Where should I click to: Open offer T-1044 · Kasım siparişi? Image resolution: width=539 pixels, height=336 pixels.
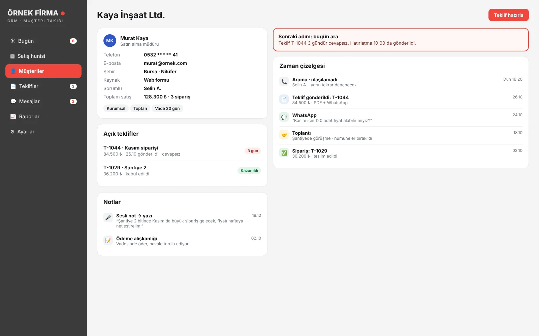coord(182,151)
